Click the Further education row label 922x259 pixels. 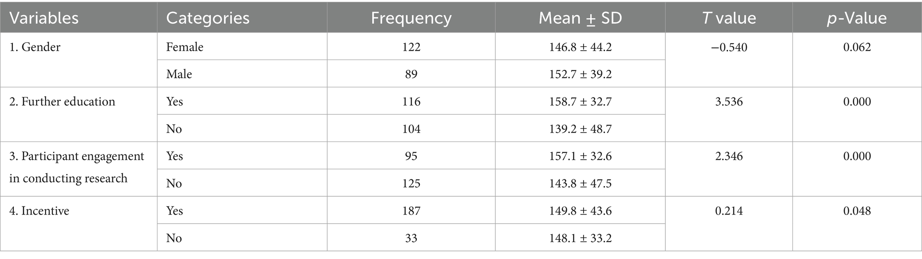(x=62, y=101)
